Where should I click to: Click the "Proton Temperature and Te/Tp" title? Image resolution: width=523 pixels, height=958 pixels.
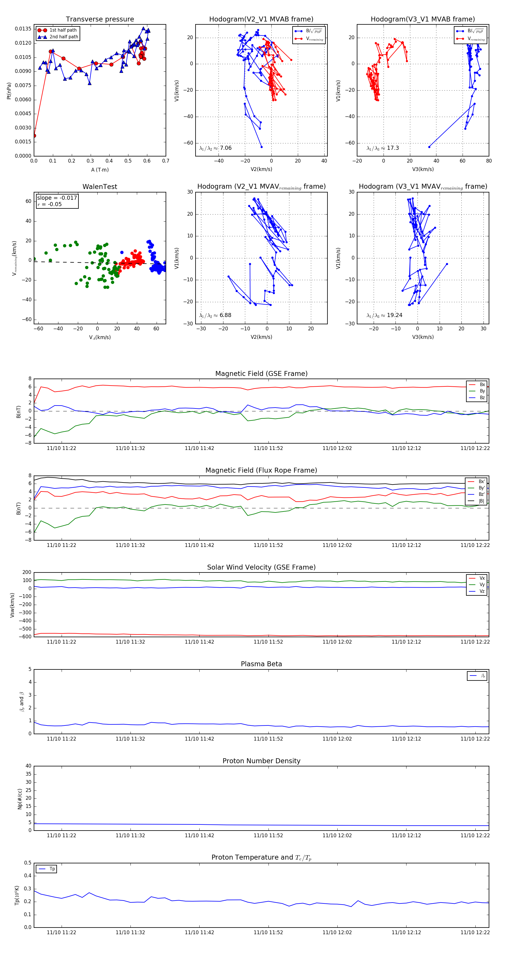tap(261, 858)
